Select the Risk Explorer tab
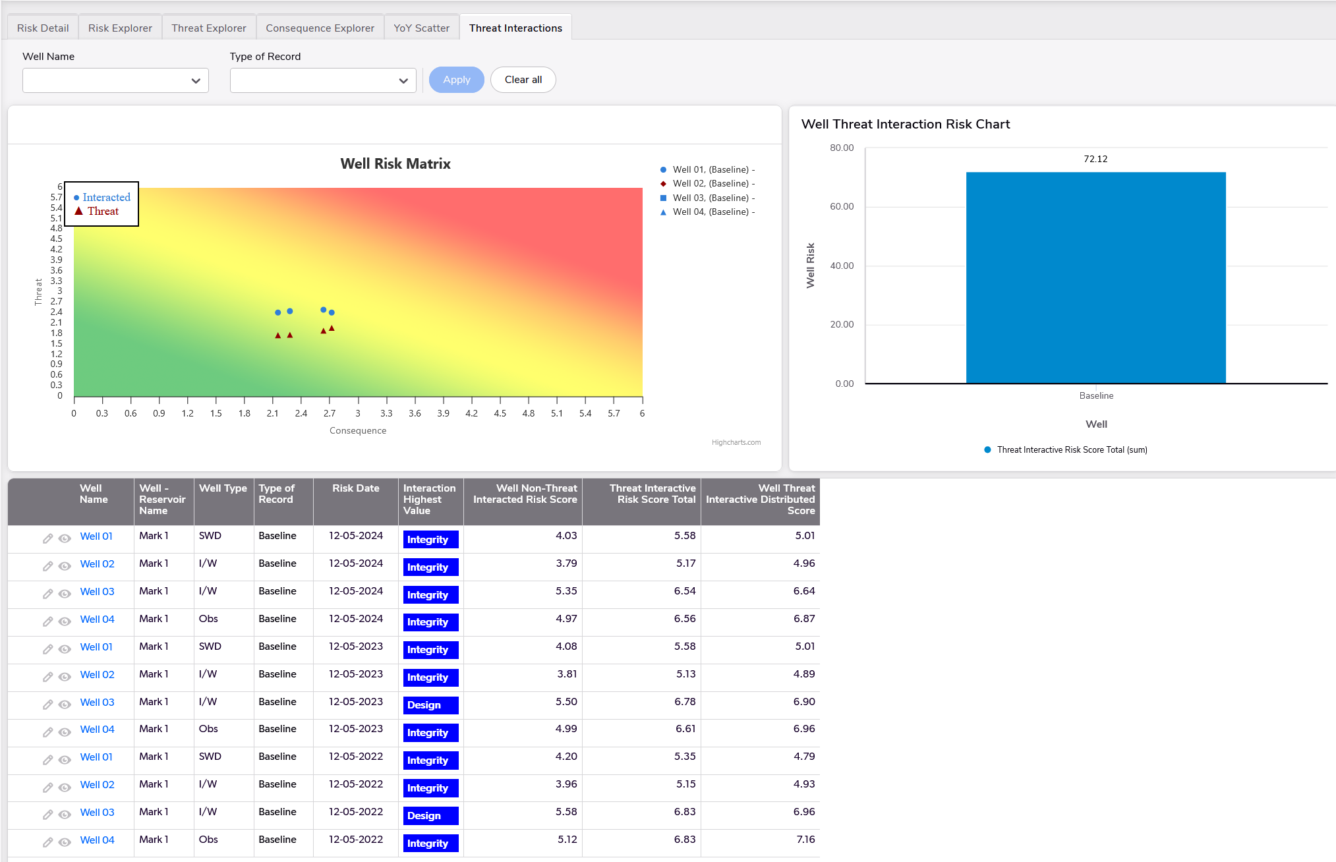Screen dimensions: 1336x862 [x=120, y=28]
